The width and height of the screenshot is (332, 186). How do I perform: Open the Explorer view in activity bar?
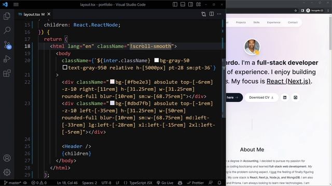(x=7, y=16)
